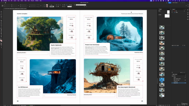The height and width of the screenshot is (106, 189).
Task: Open the Edit menu
Action: tap(12, 1)
